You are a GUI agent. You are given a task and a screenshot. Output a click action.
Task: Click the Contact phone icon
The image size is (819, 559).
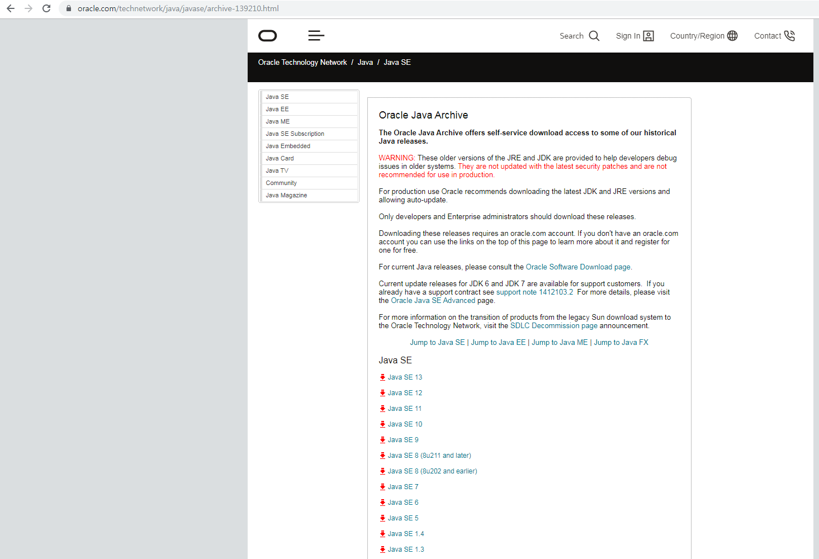(x=789, y=36)
